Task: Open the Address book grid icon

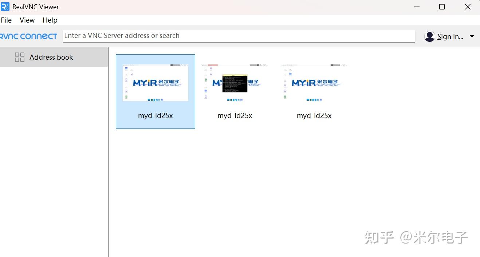Action: (20, 57)
